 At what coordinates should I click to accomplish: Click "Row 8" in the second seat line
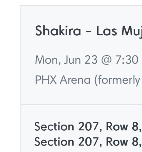tap(123, 142)
